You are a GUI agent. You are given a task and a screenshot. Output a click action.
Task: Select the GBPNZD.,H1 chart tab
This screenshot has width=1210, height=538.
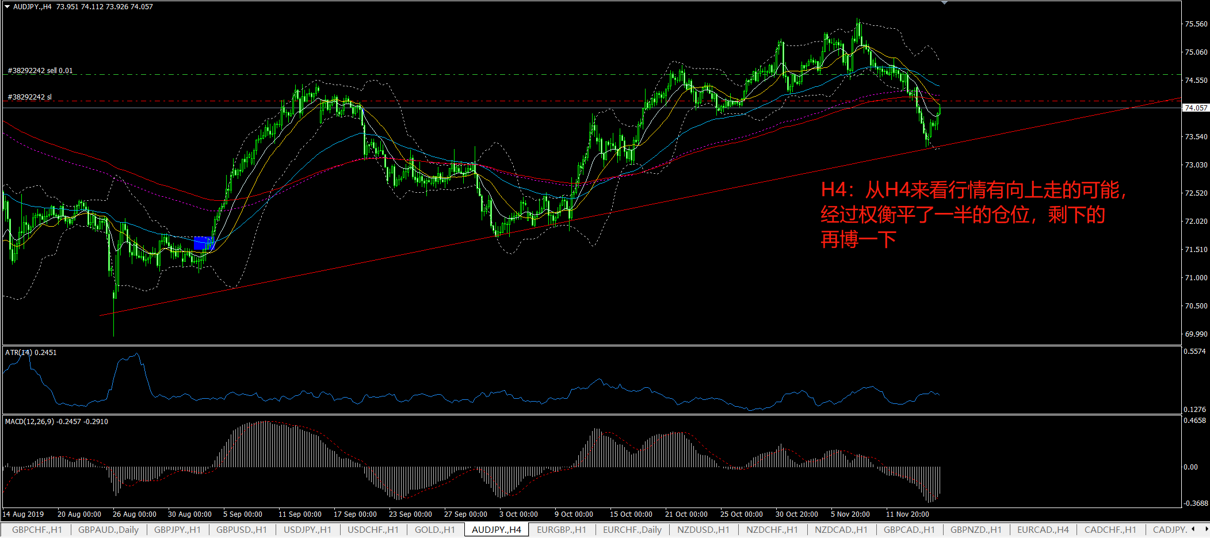[976, 530]
